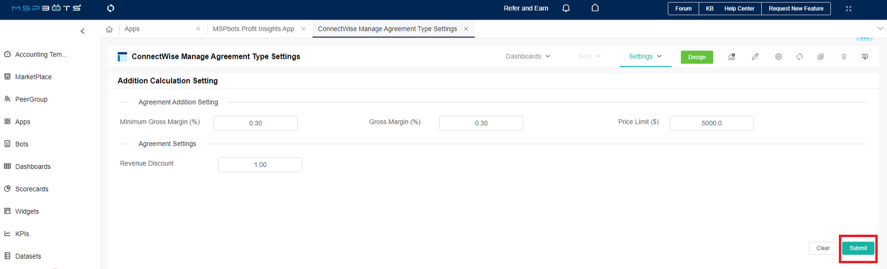Expand the Settings dropdown menu
The image size is (887, 269).
pyautogui.click(x=645, y=56)
